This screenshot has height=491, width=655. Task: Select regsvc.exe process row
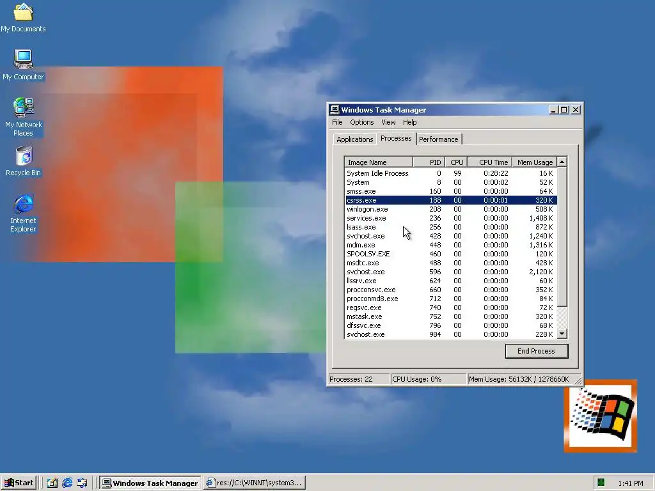[451, 308]
